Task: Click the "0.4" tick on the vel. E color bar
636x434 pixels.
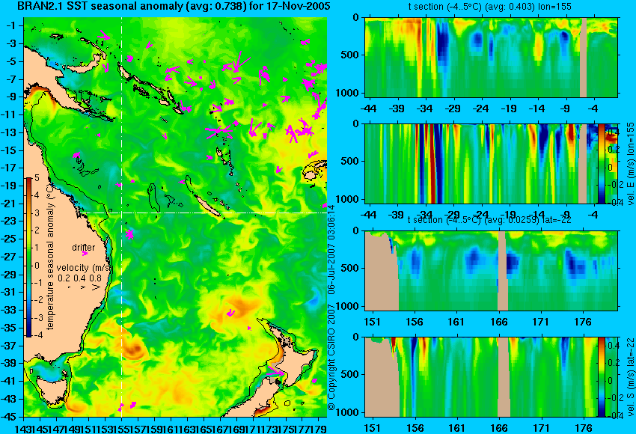Action: point(613,132)
